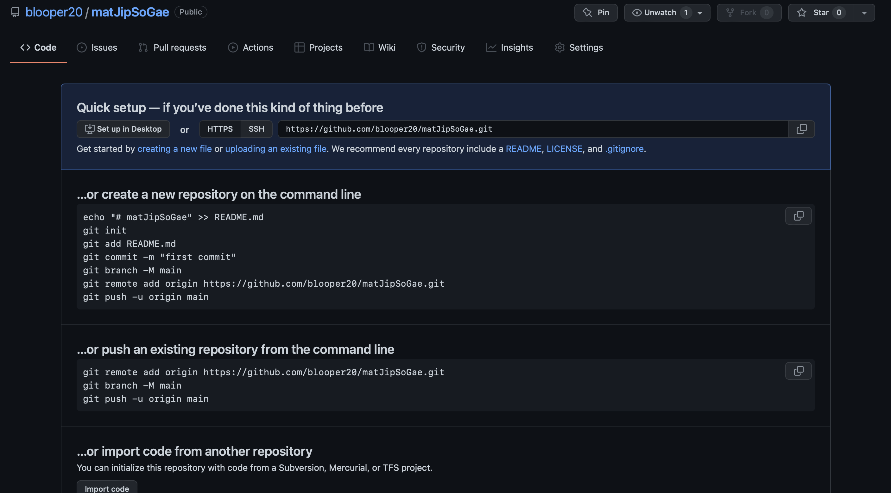891x493 pixels.
Task: Click the 'import code from another repository' heading
Action: click(194, 451)
